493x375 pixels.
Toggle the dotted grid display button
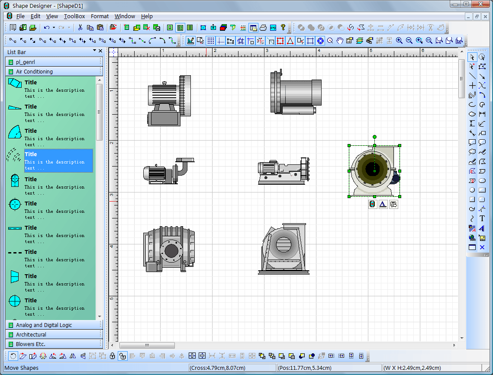[211, 41]
